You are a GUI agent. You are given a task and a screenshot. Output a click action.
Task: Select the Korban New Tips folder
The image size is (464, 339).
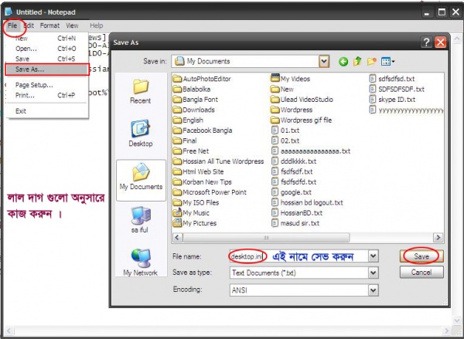click(202, 182)
